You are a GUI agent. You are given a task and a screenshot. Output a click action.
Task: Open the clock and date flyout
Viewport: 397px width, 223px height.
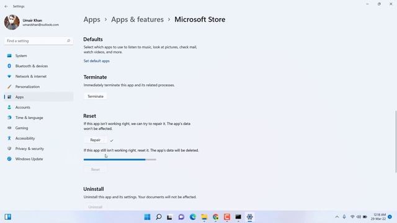pos(378,217)
